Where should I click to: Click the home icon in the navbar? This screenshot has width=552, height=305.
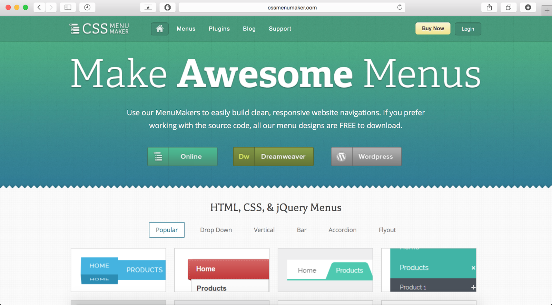[x=159, y=29]
